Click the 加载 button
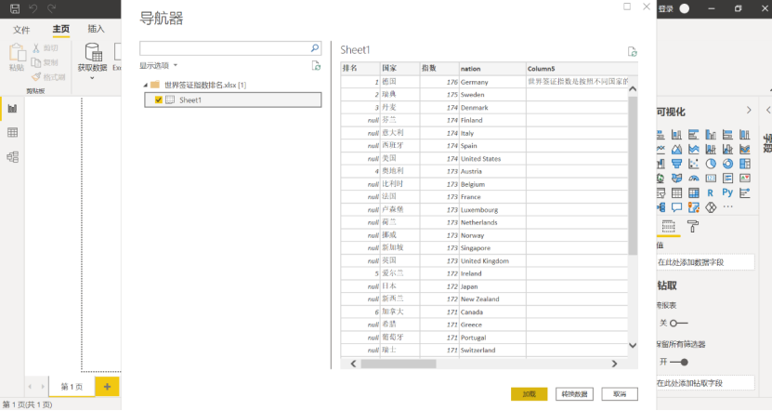Viewport: 772px width, 411px height. (529, 393)
